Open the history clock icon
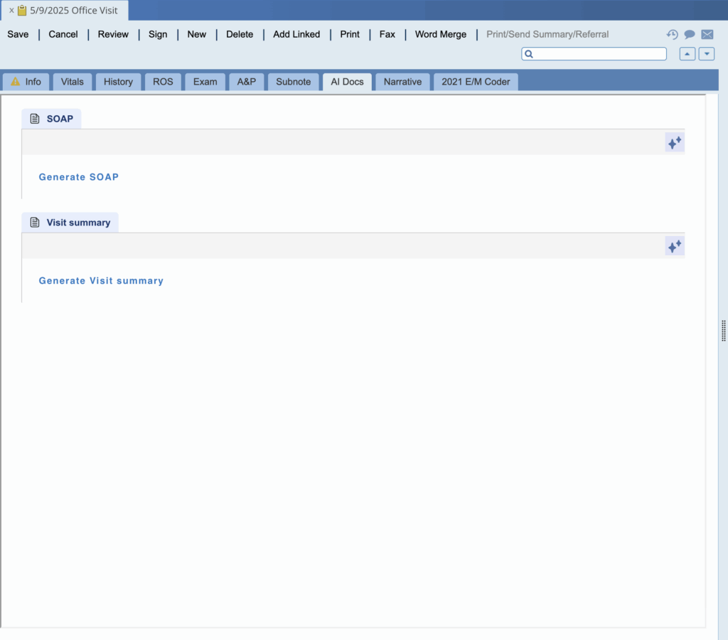 pos(672,34)
